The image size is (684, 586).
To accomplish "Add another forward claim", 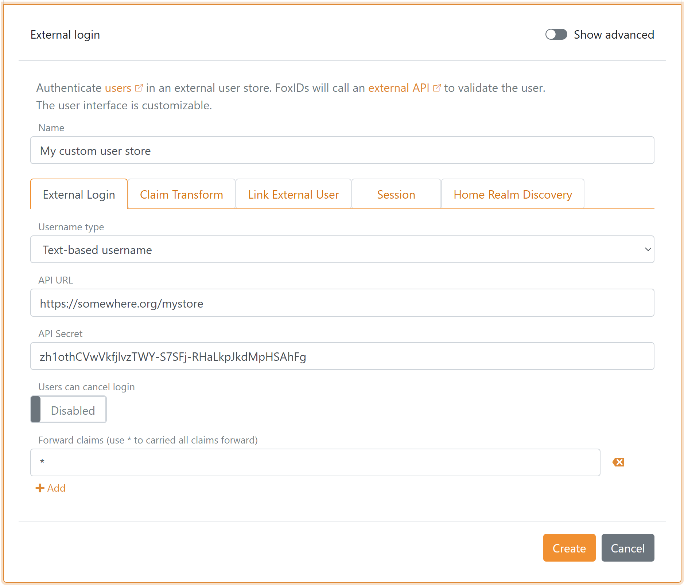I will (x=51, y=488).
